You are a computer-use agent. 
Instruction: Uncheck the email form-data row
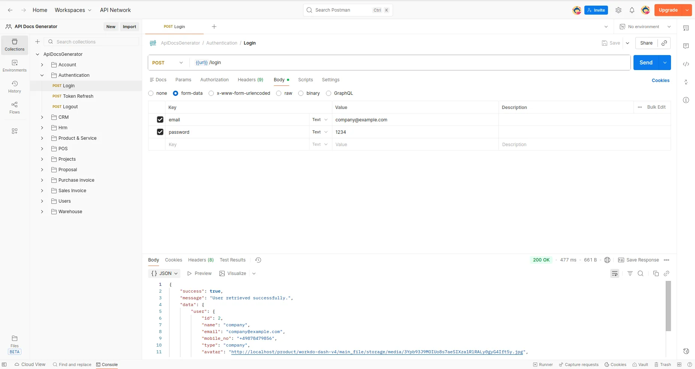click(x=160, y=120)
